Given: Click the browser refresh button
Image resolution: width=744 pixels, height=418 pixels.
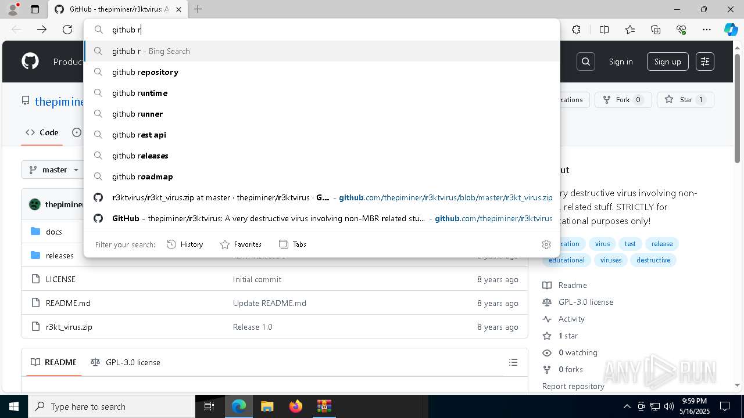Looking at the screenshot, I should (x=67, y=30).
